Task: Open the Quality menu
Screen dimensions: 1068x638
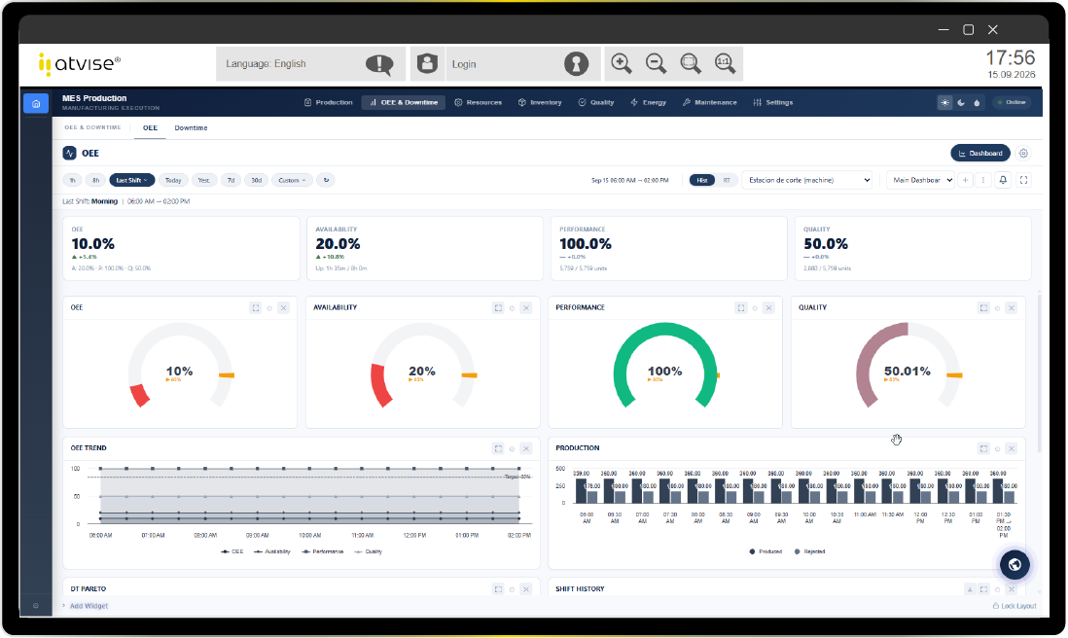Action: 596,103
